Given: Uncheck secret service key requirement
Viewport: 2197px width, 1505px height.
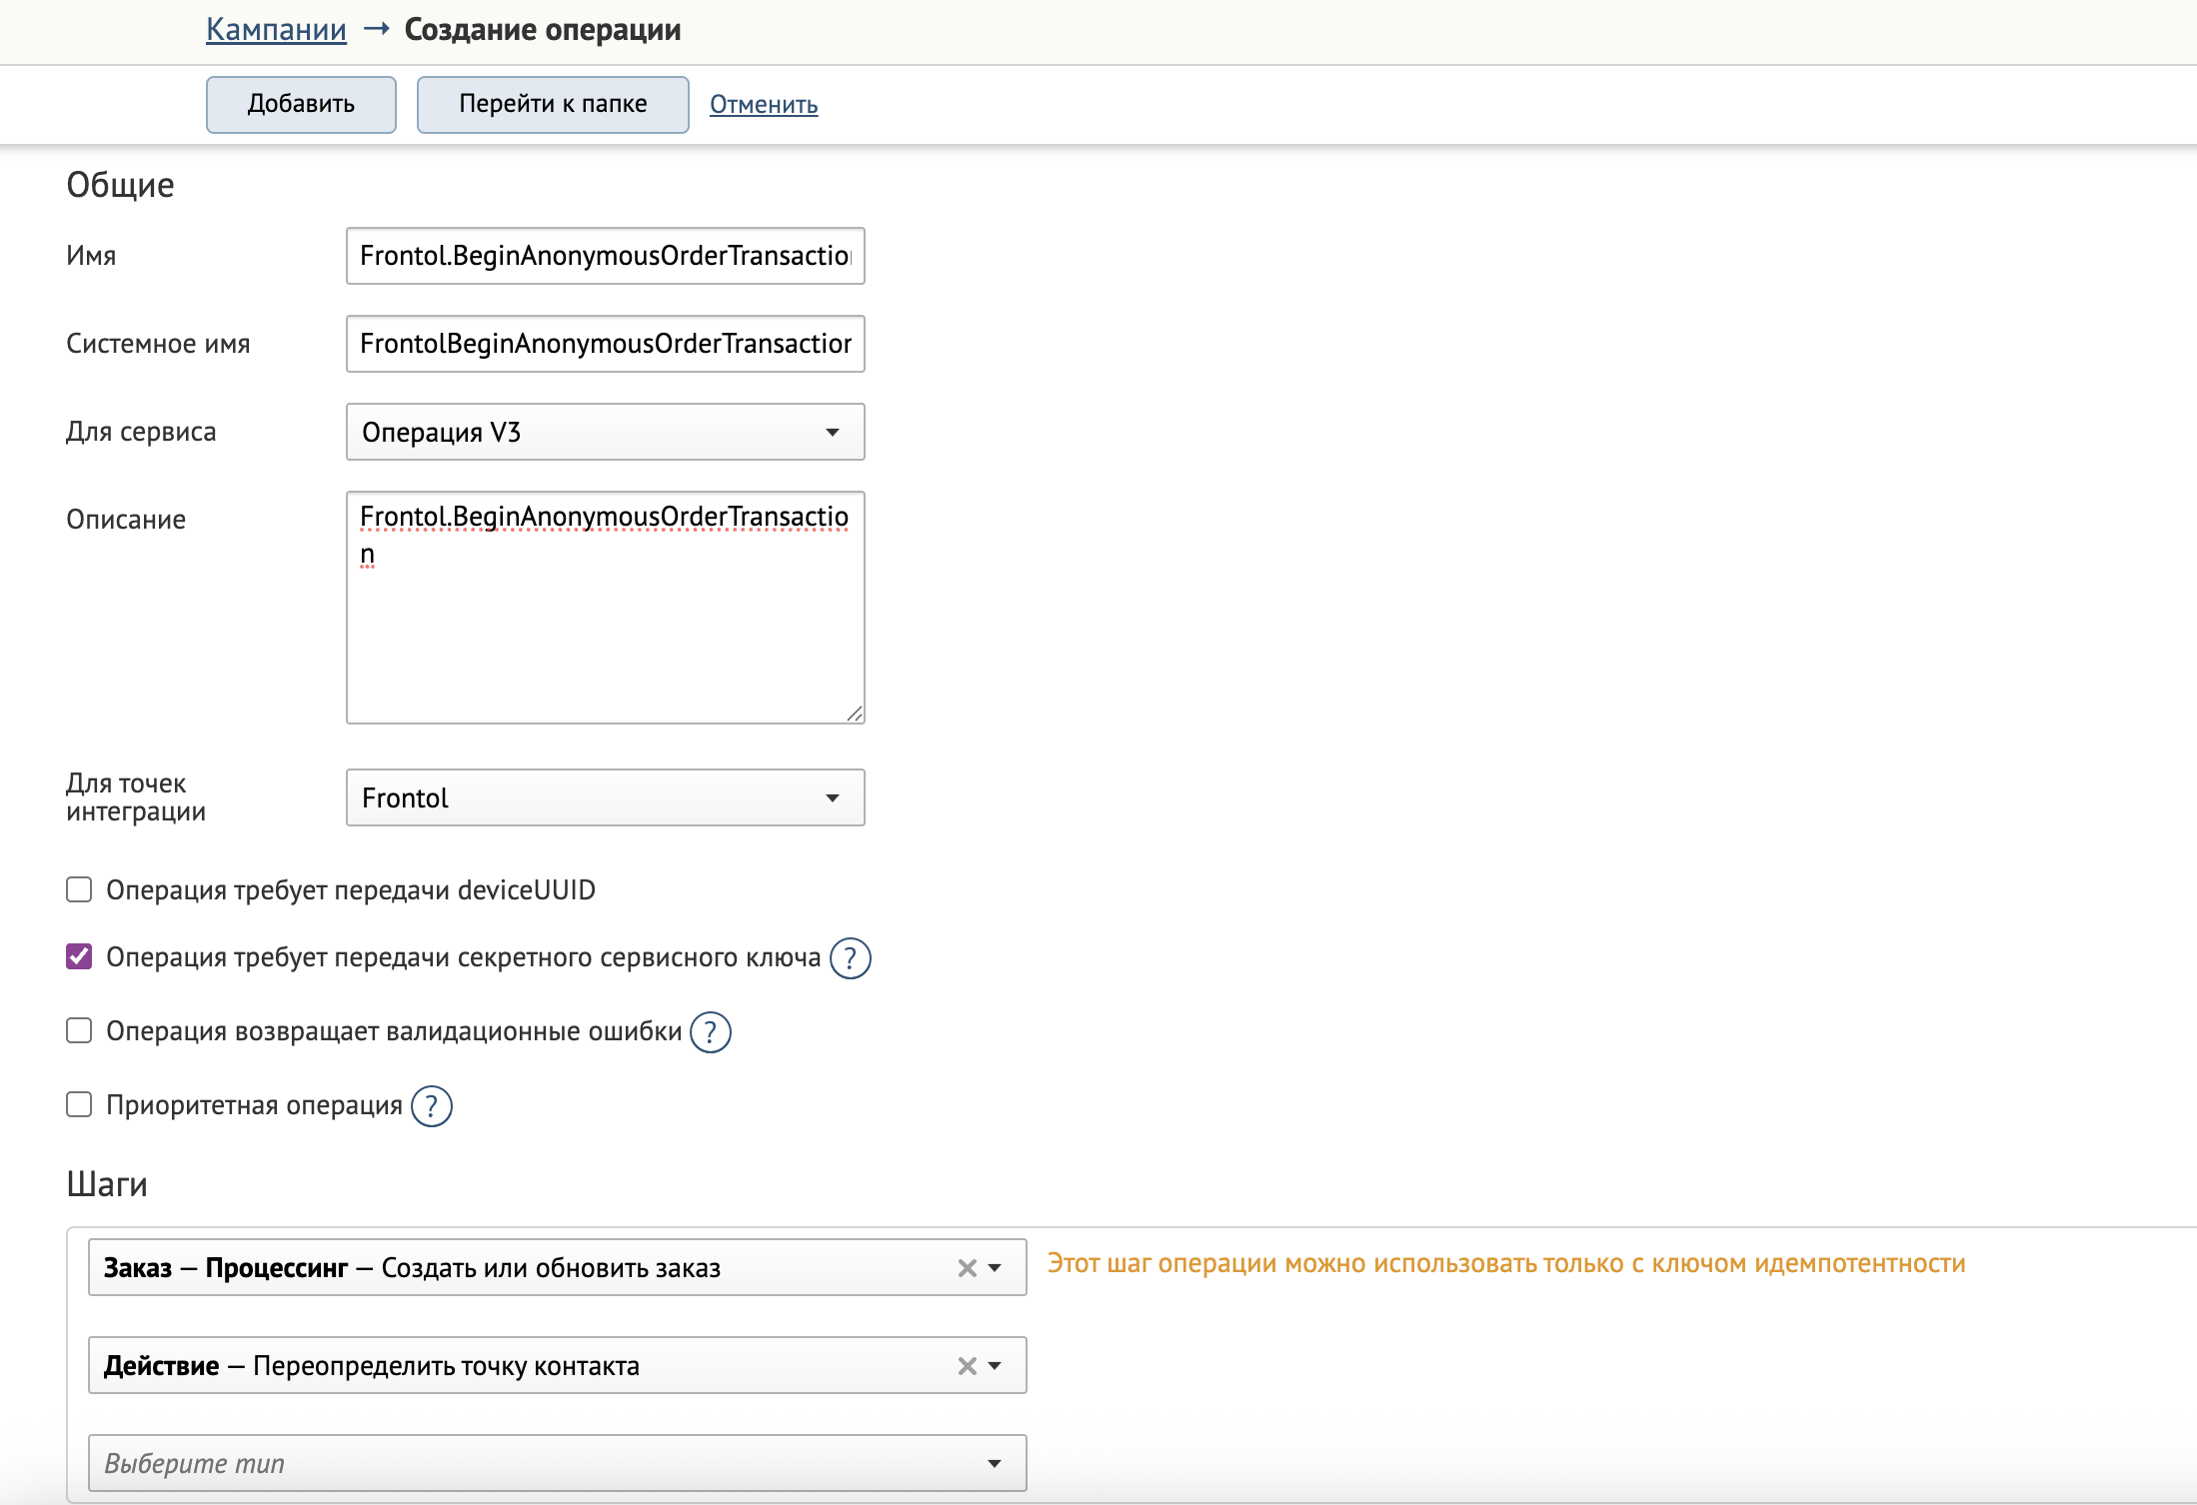Looking at the screenshot, I should click(x=79, y=957).
